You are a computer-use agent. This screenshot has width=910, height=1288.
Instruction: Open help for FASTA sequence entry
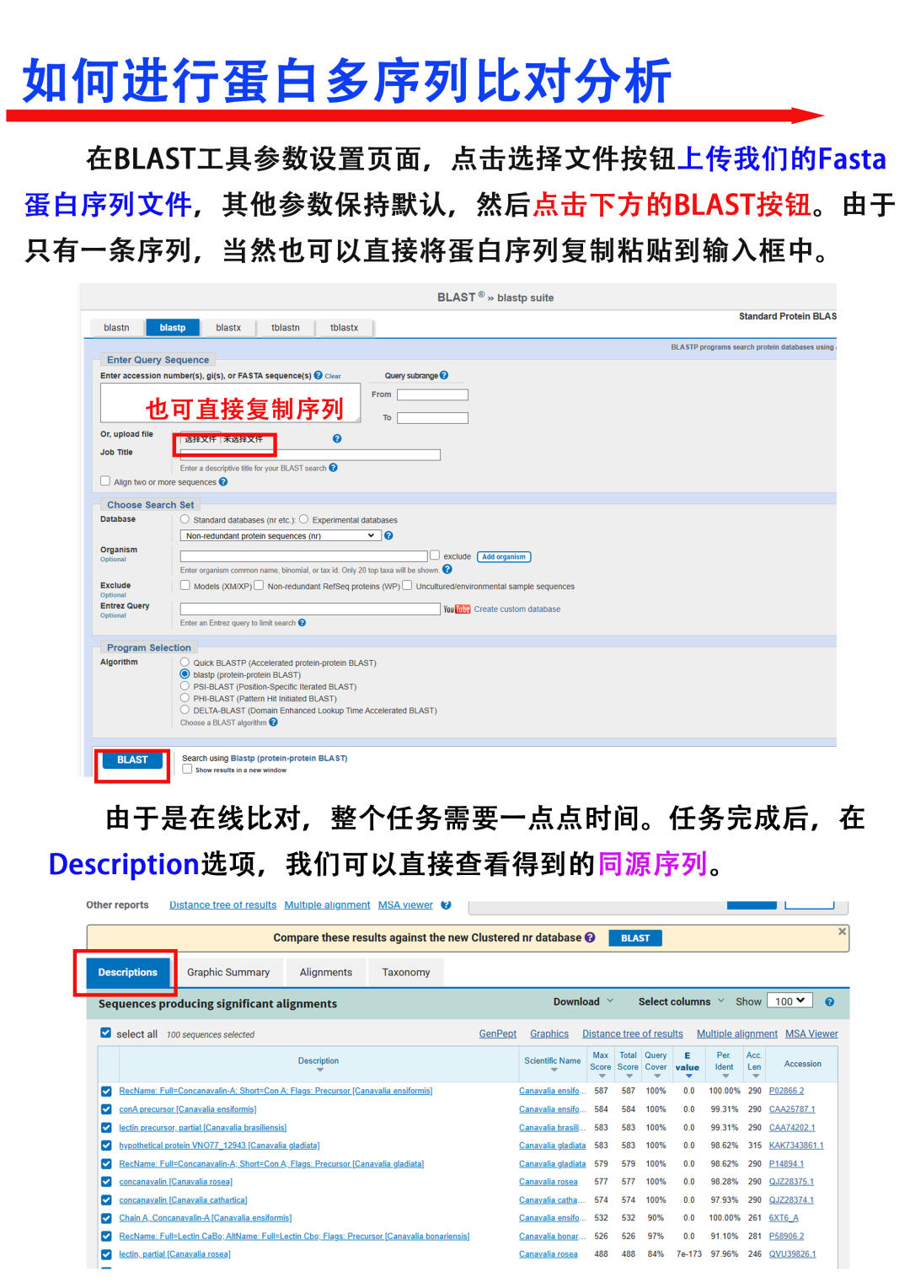(x=318, y=375)
